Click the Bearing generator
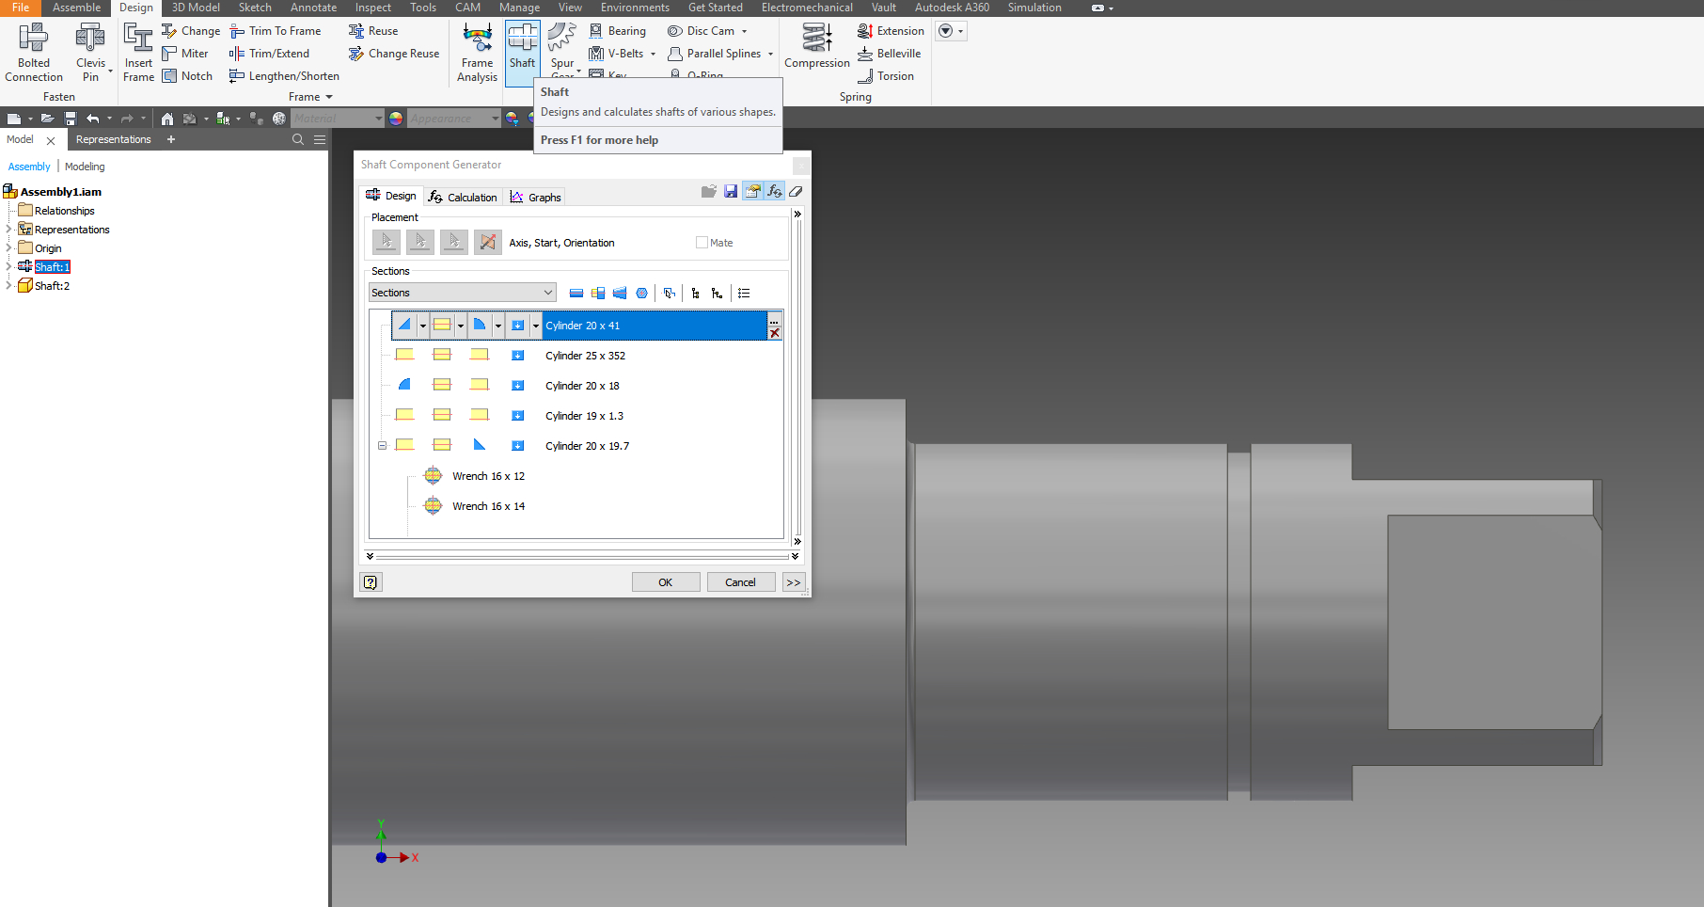This screenshot has width=1704, height=907. point(617,31)
